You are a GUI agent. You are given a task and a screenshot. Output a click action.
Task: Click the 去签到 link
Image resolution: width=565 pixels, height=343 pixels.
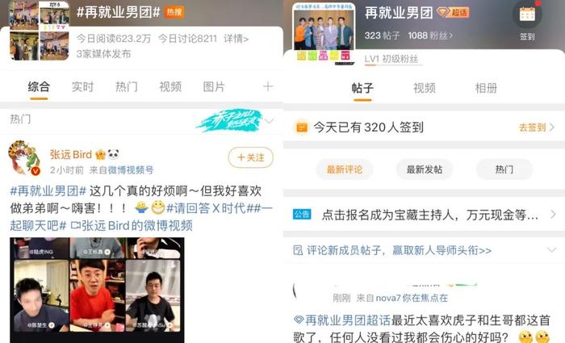click(x=536, y=128)
